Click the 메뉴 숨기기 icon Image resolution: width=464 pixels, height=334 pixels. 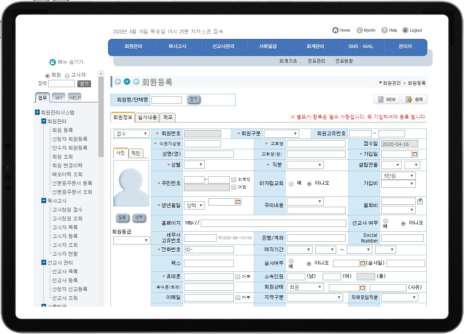[x=53, y=62]
